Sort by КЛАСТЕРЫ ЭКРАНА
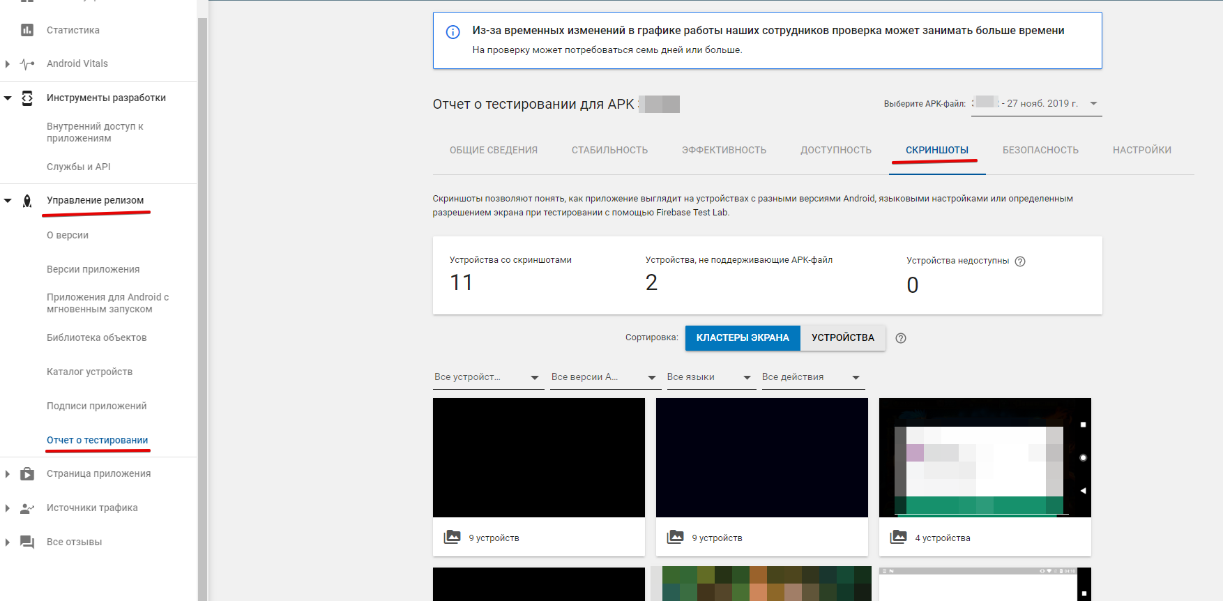The width and height of the screenshot is (1223, 601). (x=743, y=337)
